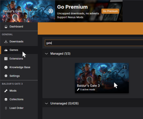Click the Load Order arrows icon
The height and width of the screenshot is (119, 143).
pyautogui.click(x=6, y=108)
